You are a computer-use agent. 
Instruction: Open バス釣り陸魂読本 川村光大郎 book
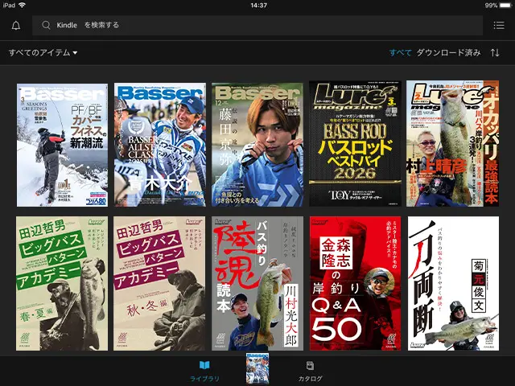click(x=257, y=283)
